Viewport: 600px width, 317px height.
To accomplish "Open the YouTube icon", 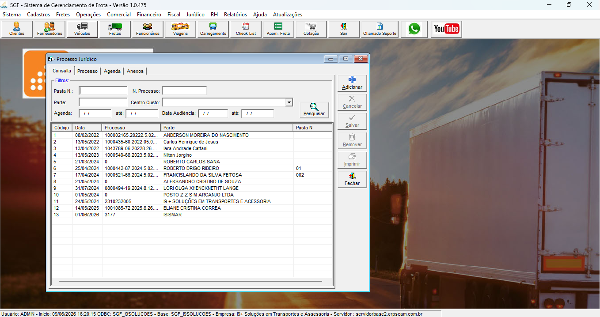I will (447, 29).
